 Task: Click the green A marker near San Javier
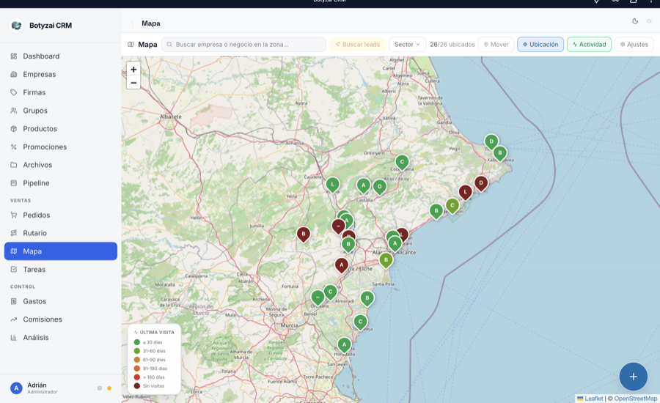[x=345, y=345]
